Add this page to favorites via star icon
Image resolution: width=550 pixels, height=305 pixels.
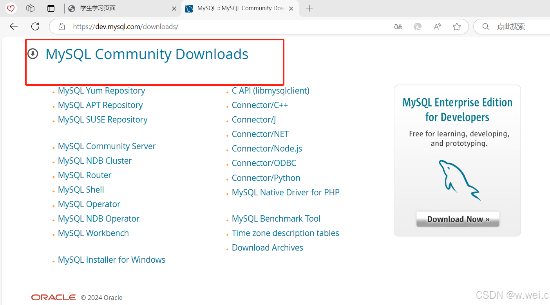point(457,26)
